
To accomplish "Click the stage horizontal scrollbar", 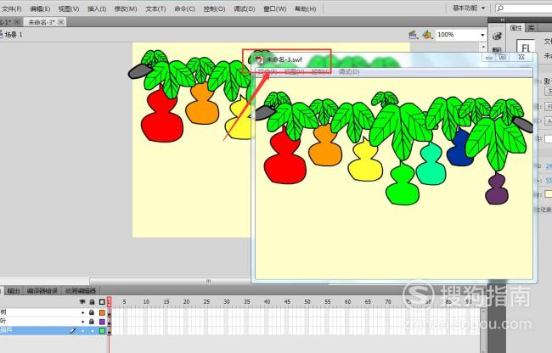I will 169,281.
